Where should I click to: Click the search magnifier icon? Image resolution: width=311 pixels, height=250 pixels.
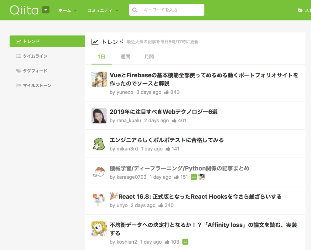coord(135,10)
